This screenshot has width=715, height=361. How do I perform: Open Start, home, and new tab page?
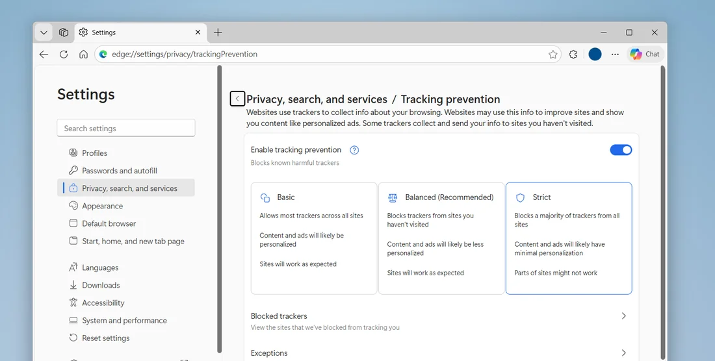click(126, 242)
